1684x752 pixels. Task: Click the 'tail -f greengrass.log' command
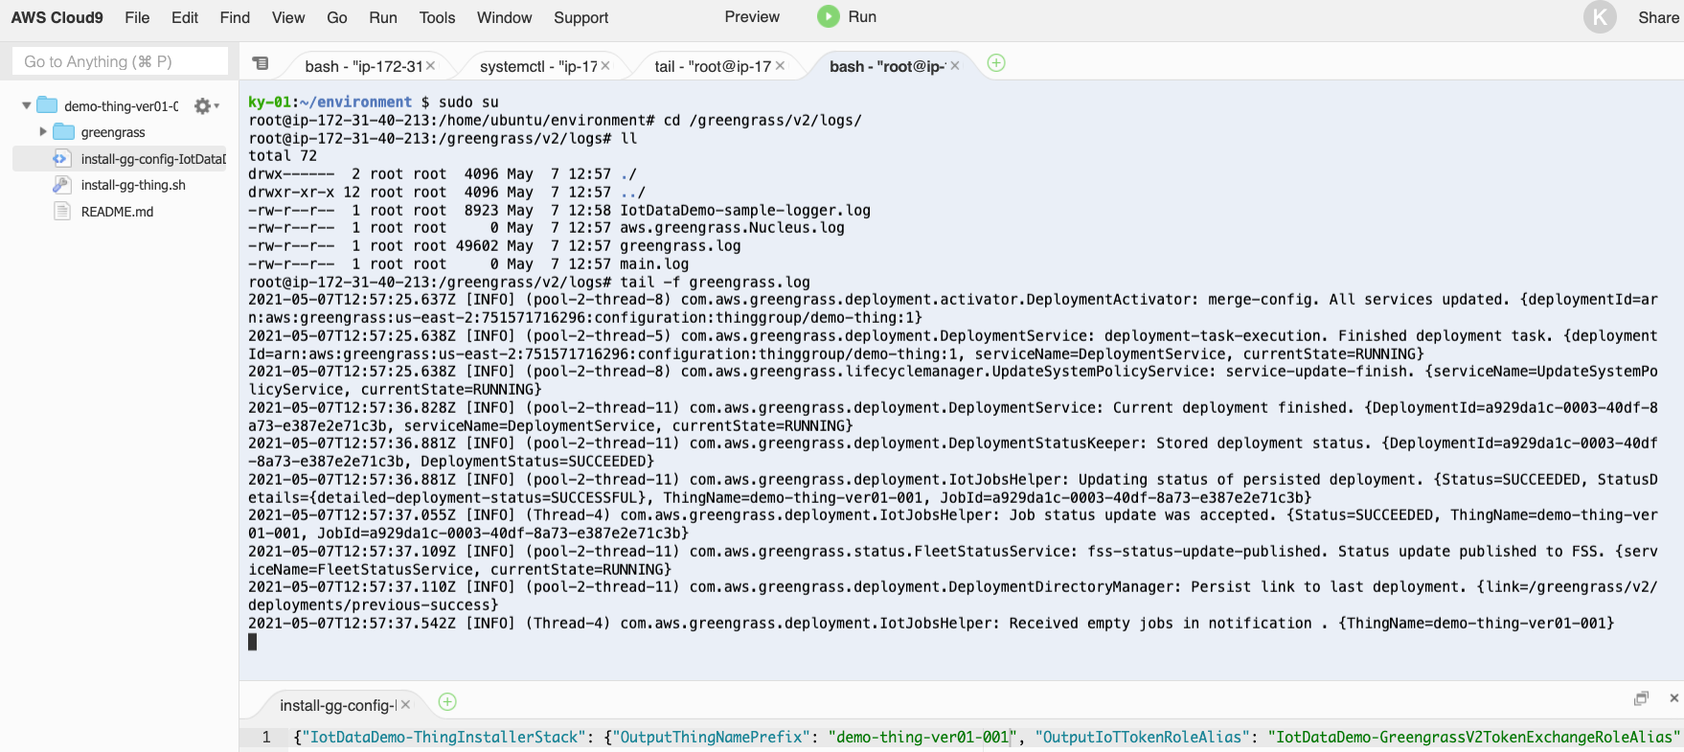point(715,282)
